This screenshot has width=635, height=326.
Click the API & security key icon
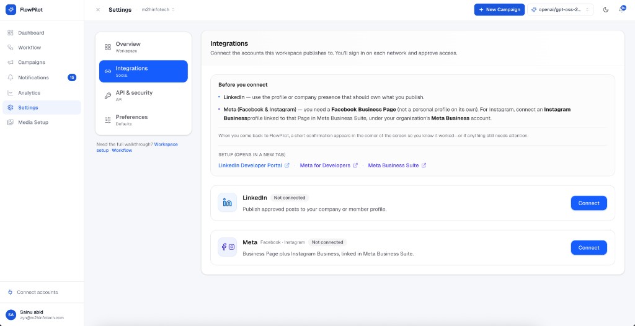click(108, 95)
